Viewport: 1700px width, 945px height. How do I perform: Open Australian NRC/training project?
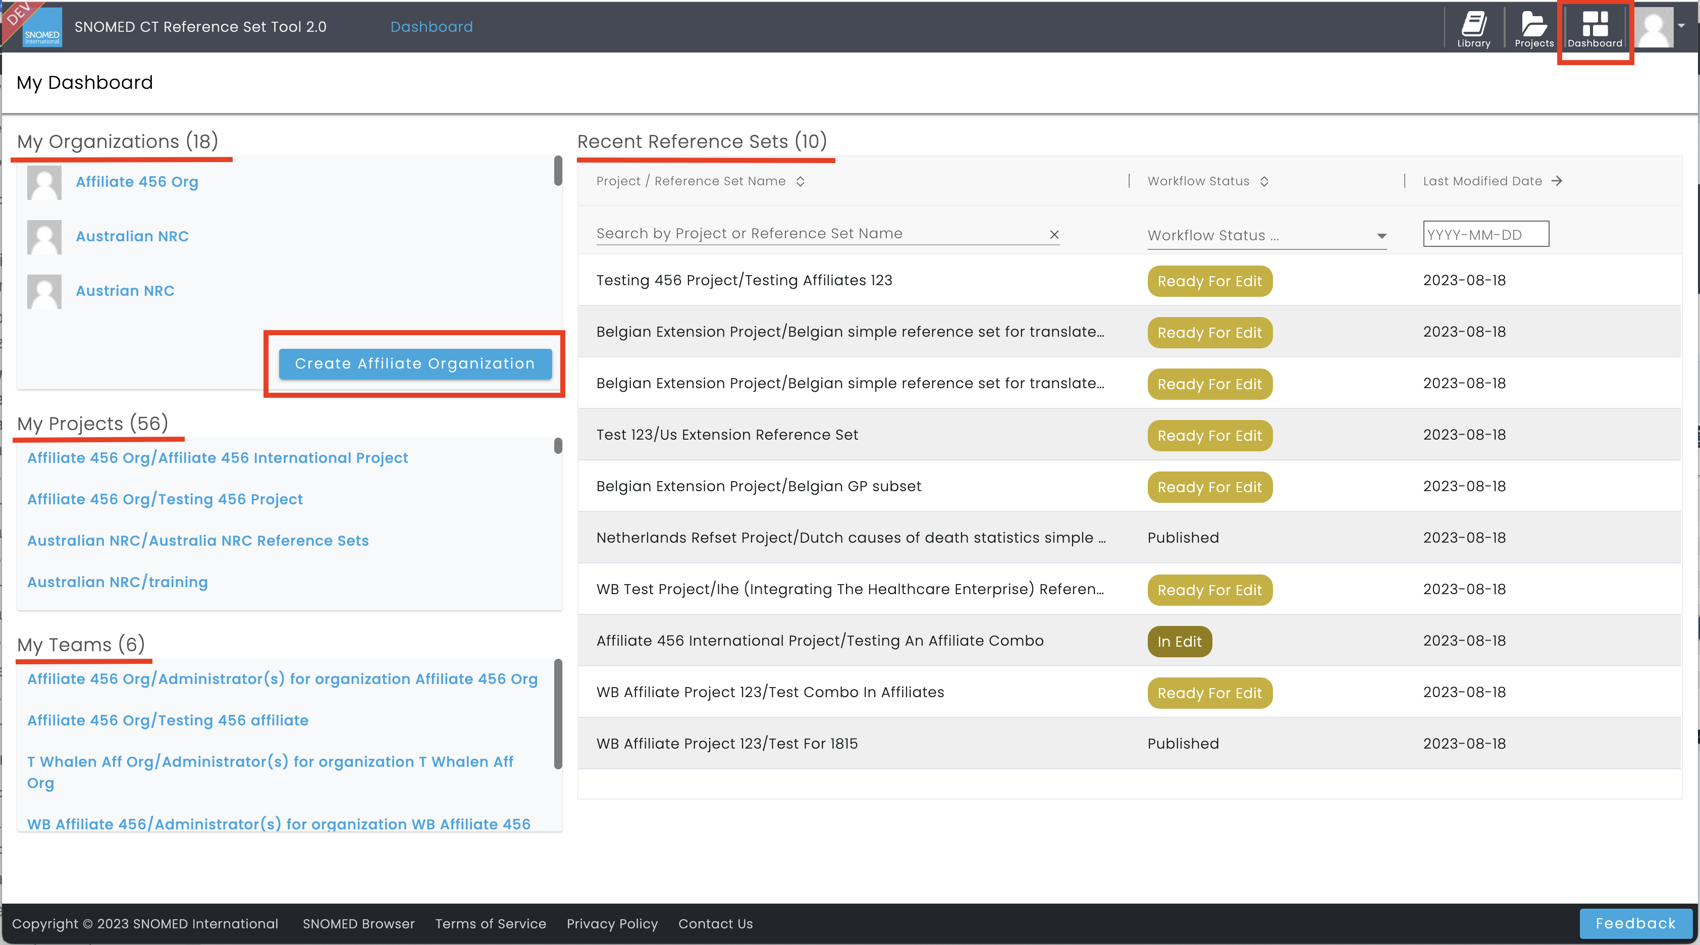click(x=118, y=582)
